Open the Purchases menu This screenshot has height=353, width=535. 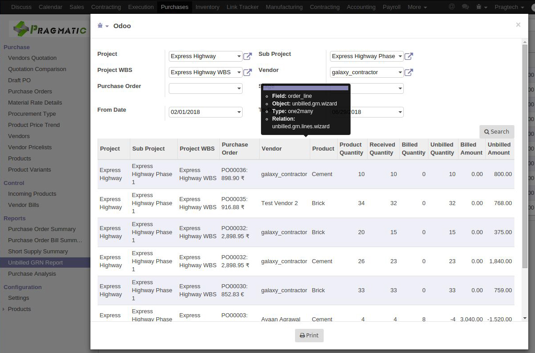coord(174,7)
